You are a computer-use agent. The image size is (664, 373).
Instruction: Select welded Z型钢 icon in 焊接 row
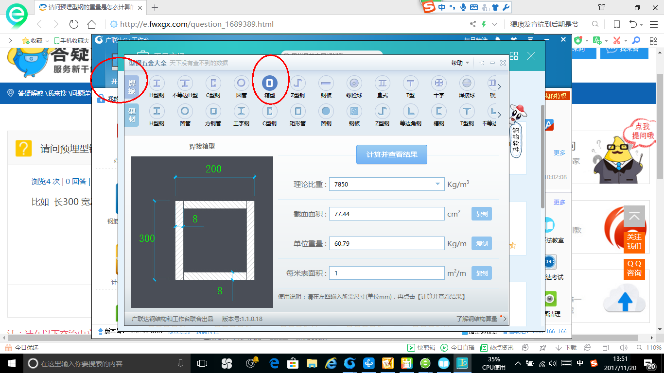pyautogui.click(x=297, y=83)
